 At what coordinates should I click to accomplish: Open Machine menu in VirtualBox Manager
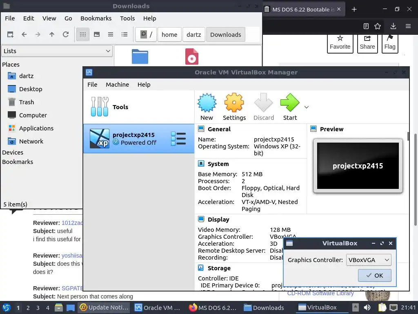click(117, 85)
